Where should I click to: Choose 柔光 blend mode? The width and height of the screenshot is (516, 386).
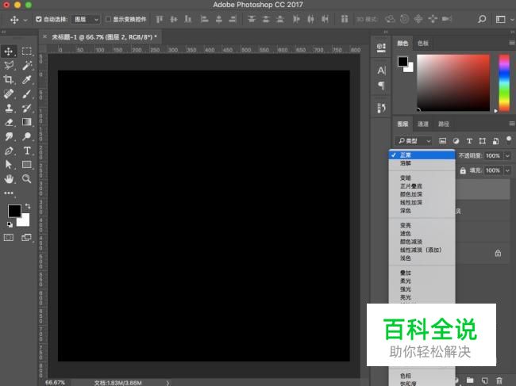422,281
